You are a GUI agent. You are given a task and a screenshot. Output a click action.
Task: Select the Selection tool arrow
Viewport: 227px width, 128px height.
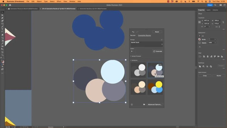(2, 12)
